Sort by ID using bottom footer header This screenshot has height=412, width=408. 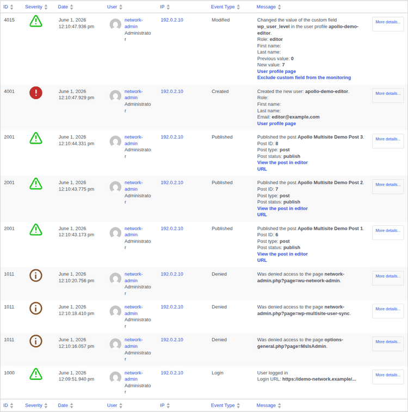8,405
